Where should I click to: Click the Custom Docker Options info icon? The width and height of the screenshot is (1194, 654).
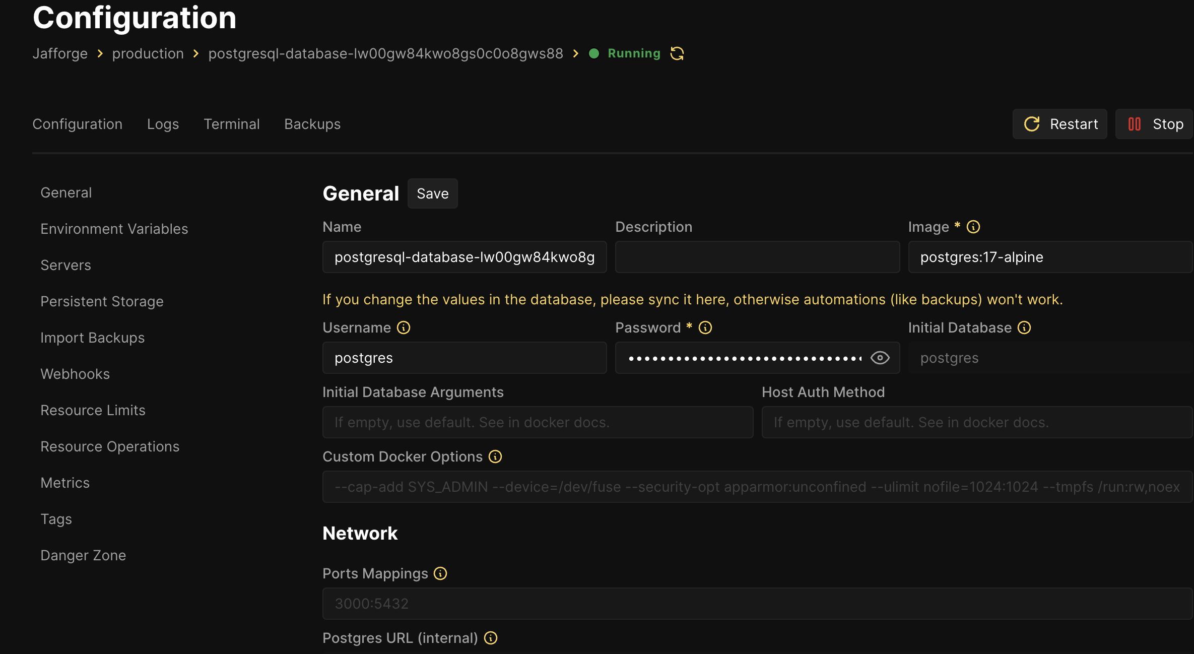pos(495,456)
